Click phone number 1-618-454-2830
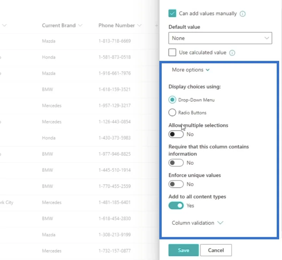The width and height of the screenshot is (282, 260). 115,218
